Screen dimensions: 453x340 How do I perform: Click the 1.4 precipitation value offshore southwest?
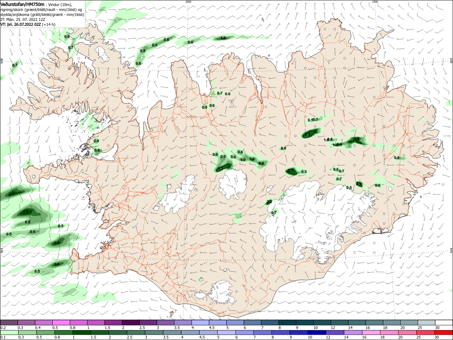(x=57, y=264)
